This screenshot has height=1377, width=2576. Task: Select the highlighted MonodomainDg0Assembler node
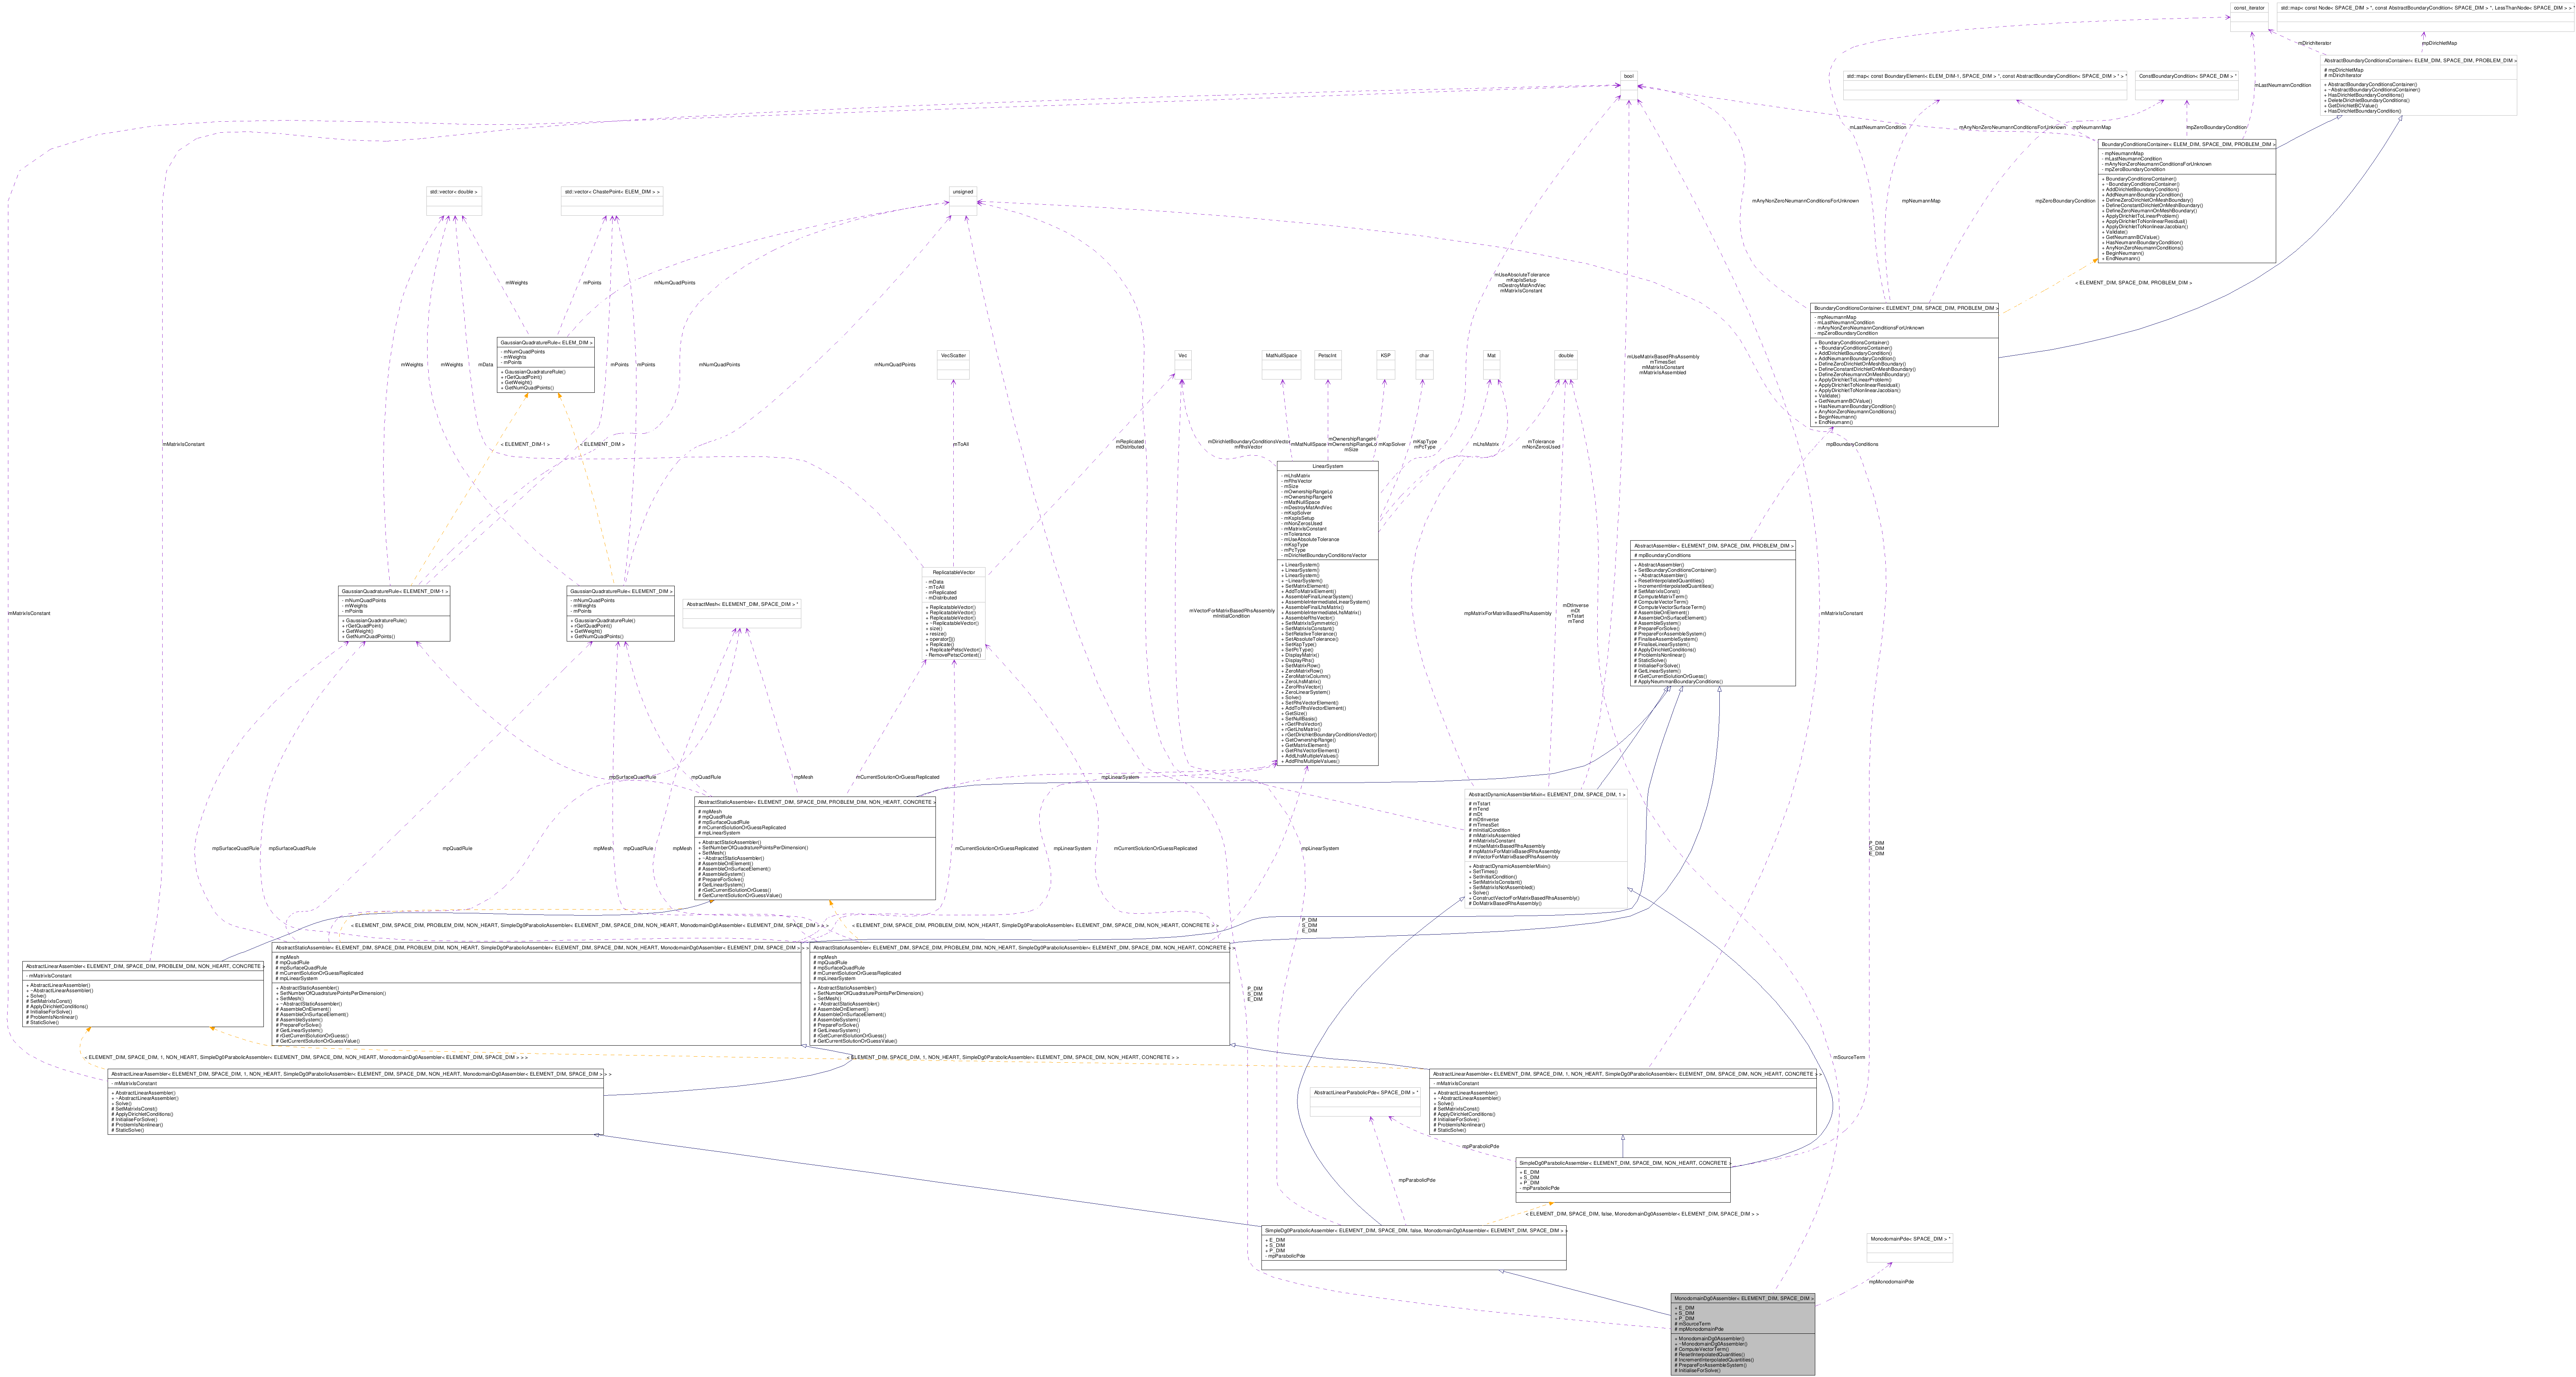tap(1743, 1334)
